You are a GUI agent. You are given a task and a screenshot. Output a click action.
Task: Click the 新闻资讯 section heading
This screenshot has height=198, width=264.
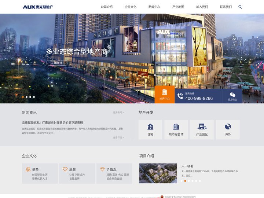tap(29, 112)
